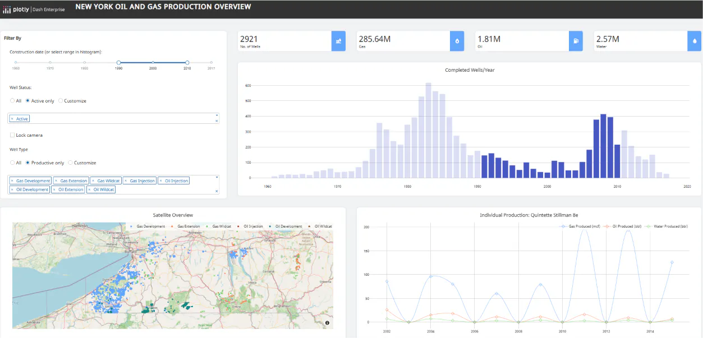The image size is (703, 338).
Task: Toggle Oil Injection in the map legend
Action: coord(250,226)
